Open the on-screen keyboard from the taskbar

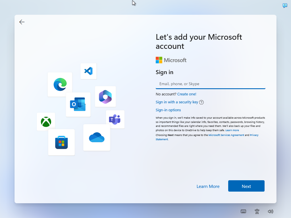243,211
